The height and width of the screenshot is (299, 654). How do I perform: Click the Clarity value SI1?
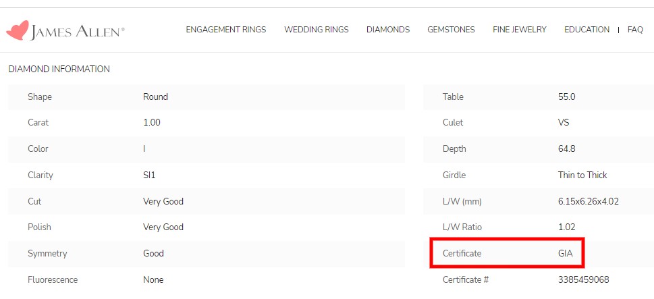150,175
